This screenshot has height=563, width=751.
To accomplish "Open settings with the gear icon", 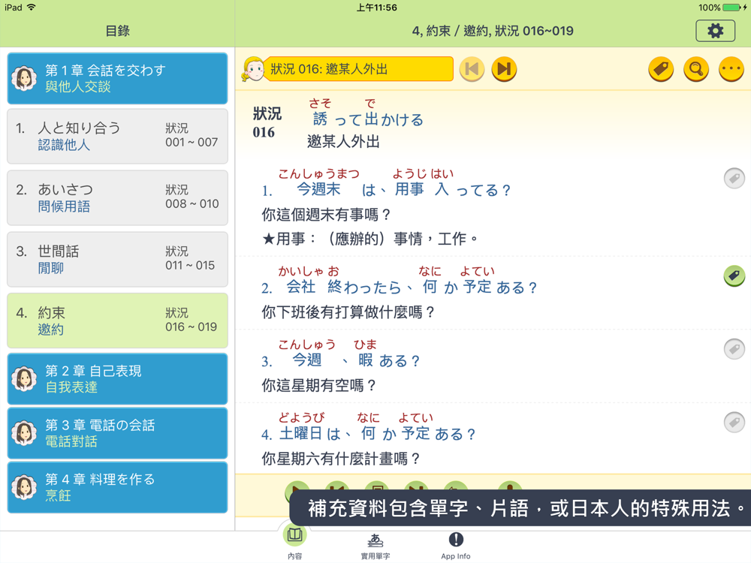I will [715, 31].
